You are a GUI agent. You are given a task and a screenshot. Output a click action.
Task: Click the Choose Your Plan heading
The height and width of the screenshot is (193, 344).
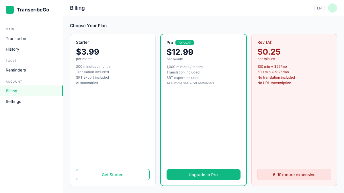[88, 26]
